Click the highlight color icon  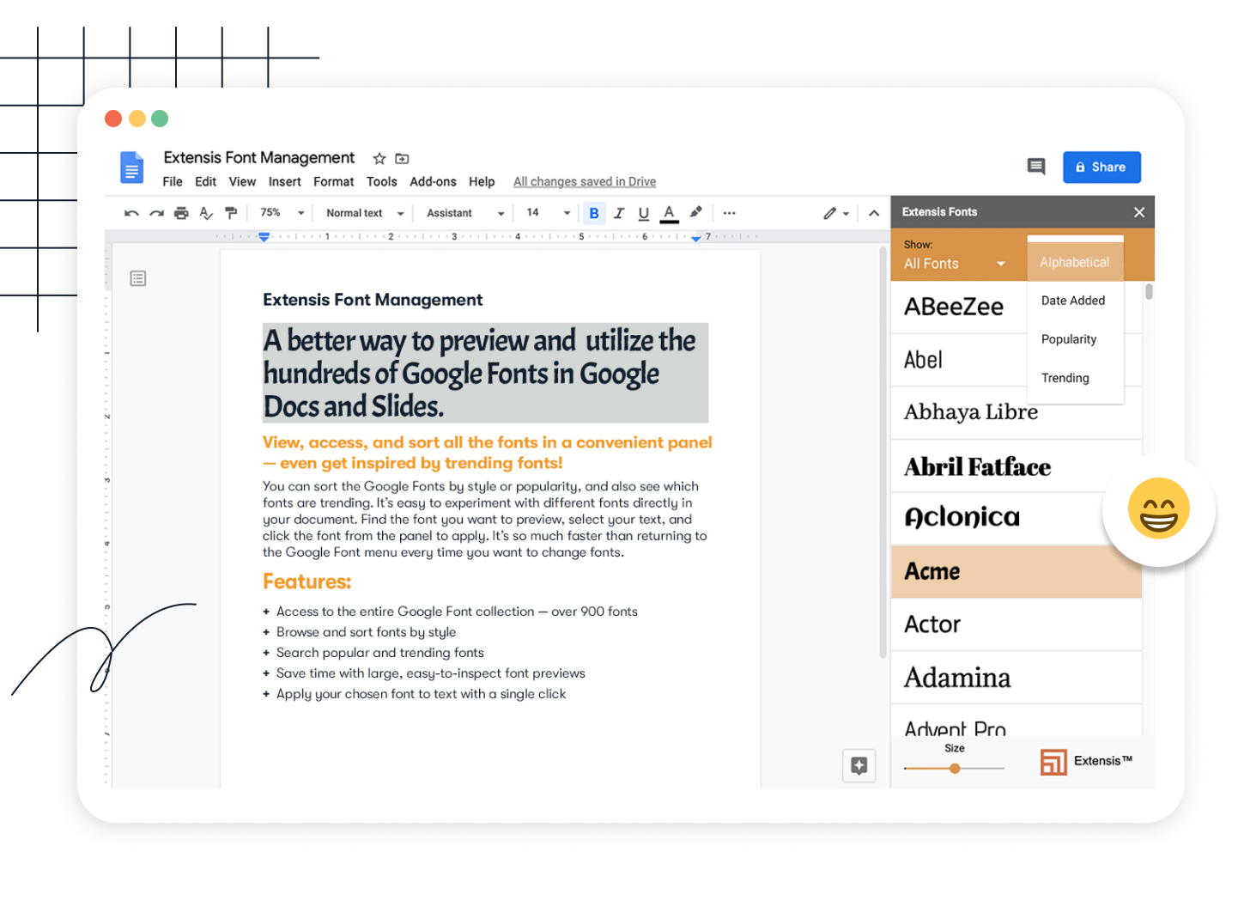[695, 212]
